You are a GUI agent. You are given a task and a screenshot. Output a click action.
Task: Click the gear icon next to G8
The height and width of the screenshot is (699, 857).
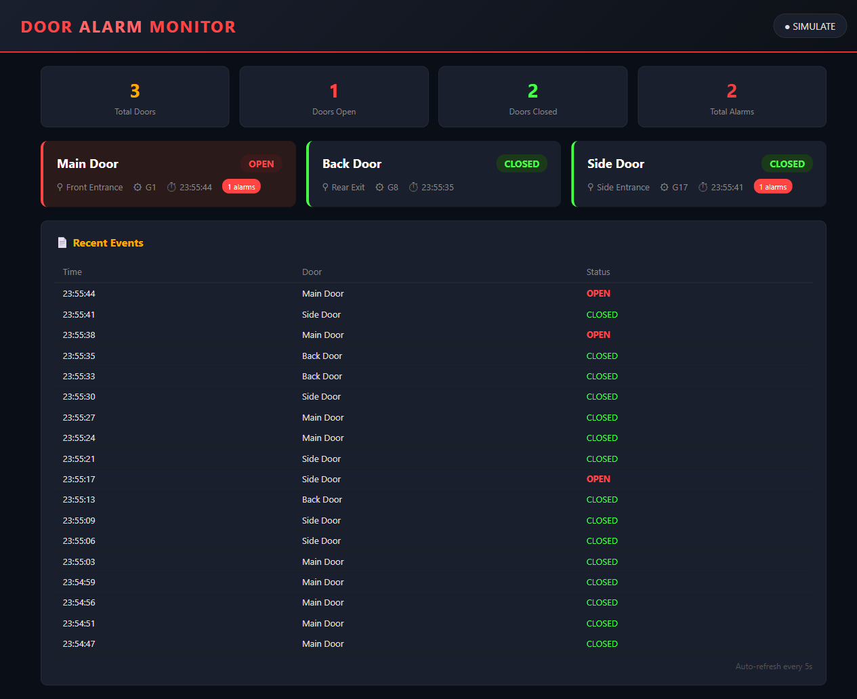(379, 187)
